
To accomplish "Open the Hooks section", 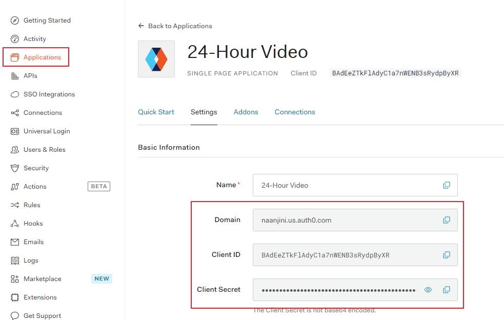I will (33, 224).
